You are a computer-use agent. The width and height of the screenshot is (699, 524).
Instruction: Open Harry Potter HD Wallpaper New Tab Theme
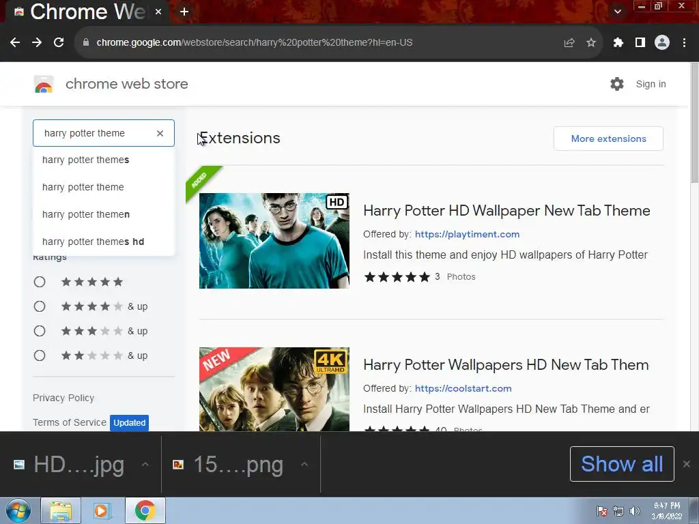pyautogui.click(x=507, y=211)
